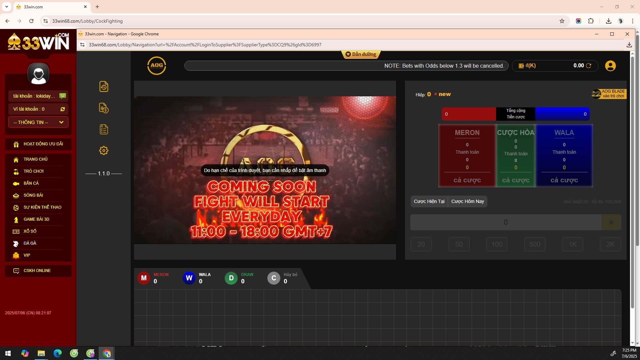This screenshot has width=640, height=360.
Task: Place bet on CƯỢC HÒA cá cược
Action: pos(516,180)
